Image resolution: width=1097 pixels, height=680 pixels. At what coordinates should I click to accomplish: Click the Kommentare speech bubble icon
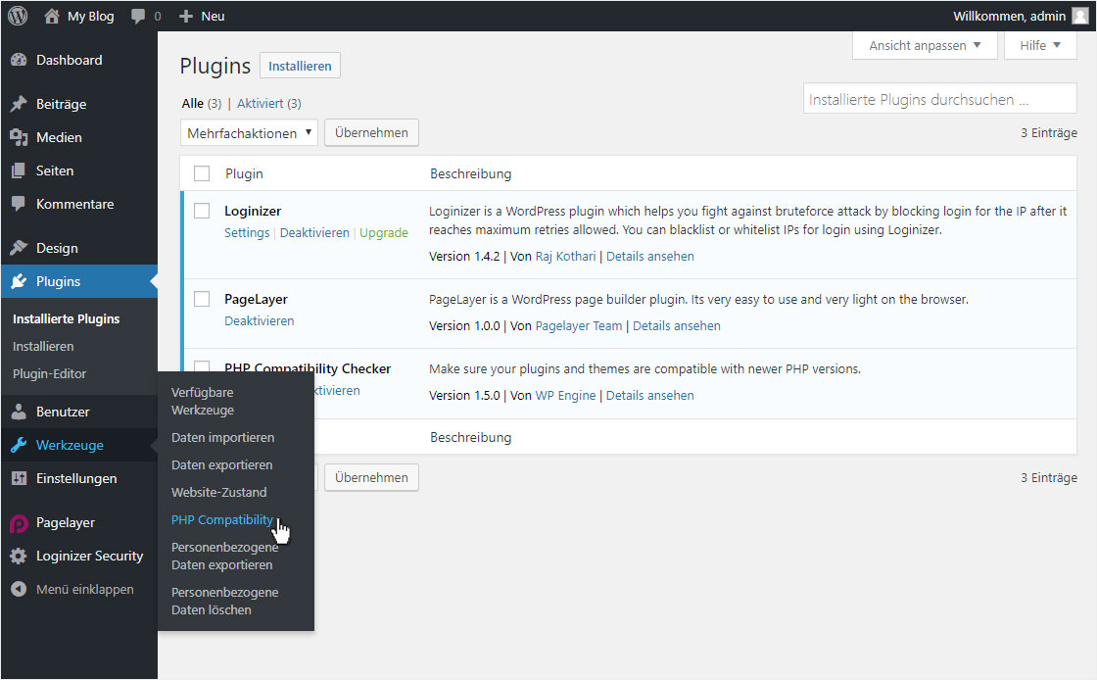(x=19, y=204)
